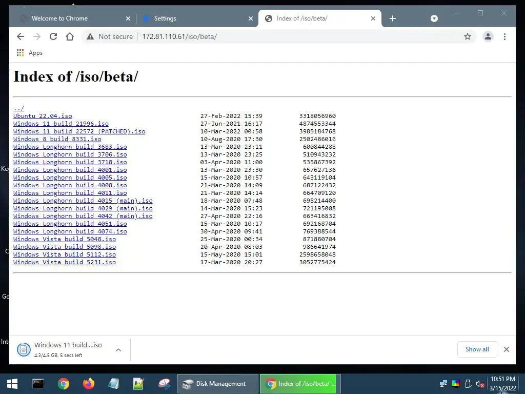Viewport: 525px width, 394px height.
Task: Select the Index of /iso/beta/ taskbar button
Action: coord(300,384)
